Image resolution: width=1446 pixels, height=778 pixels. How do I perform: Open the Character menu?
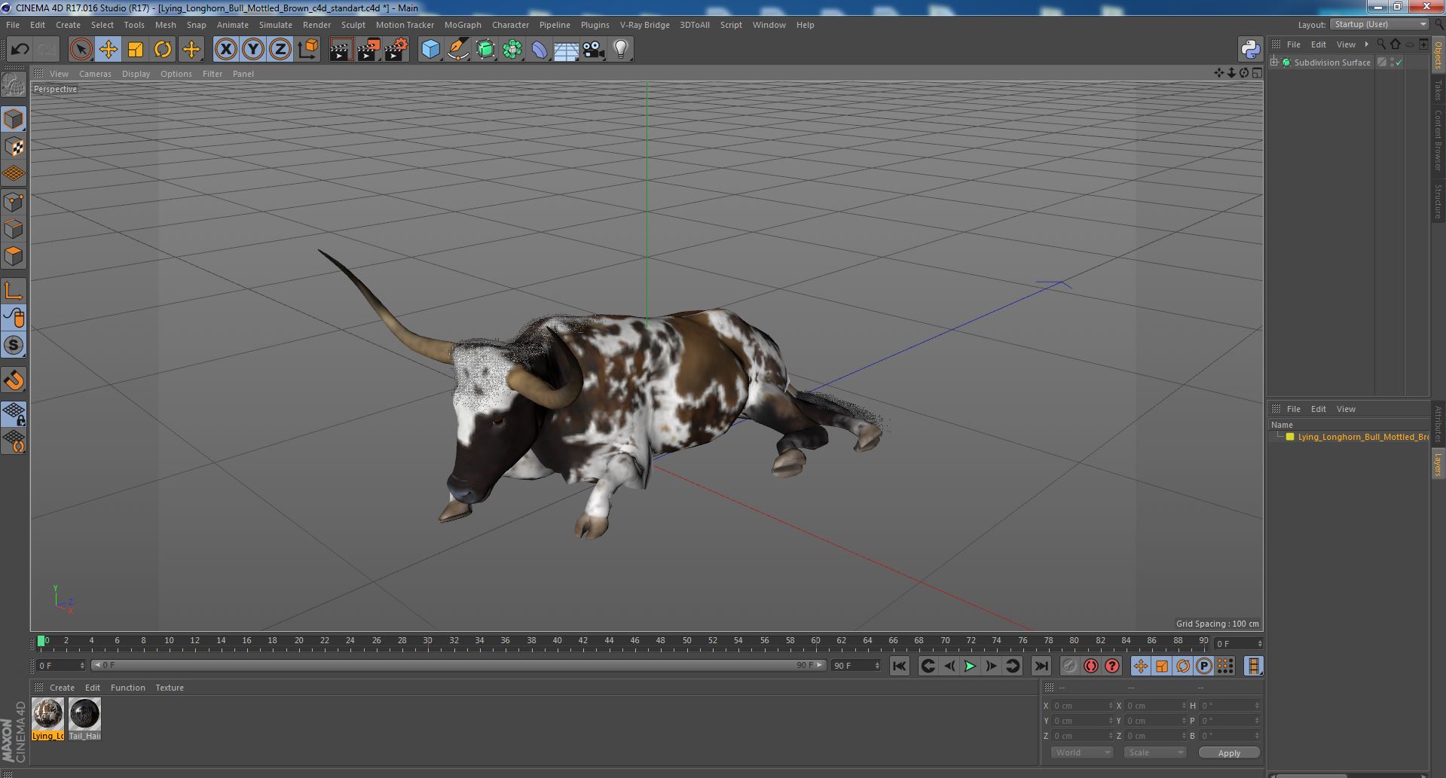pos(510,25)
